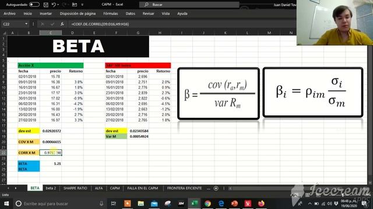Switch to the Inicio ribbon tab

click(x=27, y=14)
